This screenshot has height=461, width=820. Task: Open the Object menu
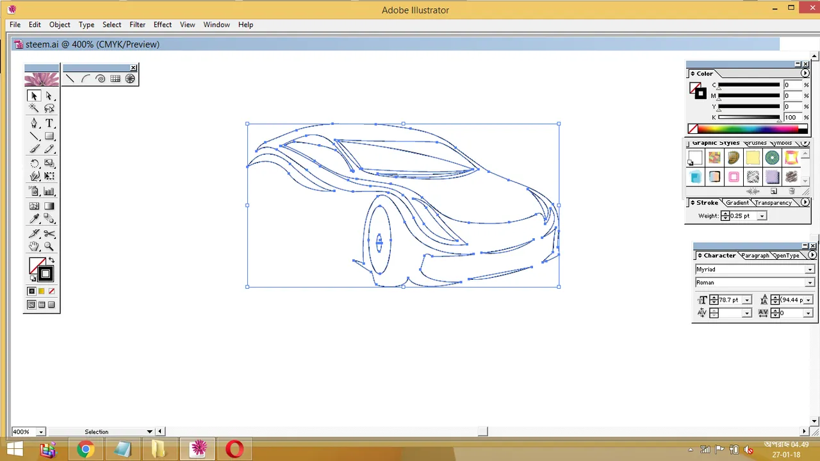coord(60,24)
